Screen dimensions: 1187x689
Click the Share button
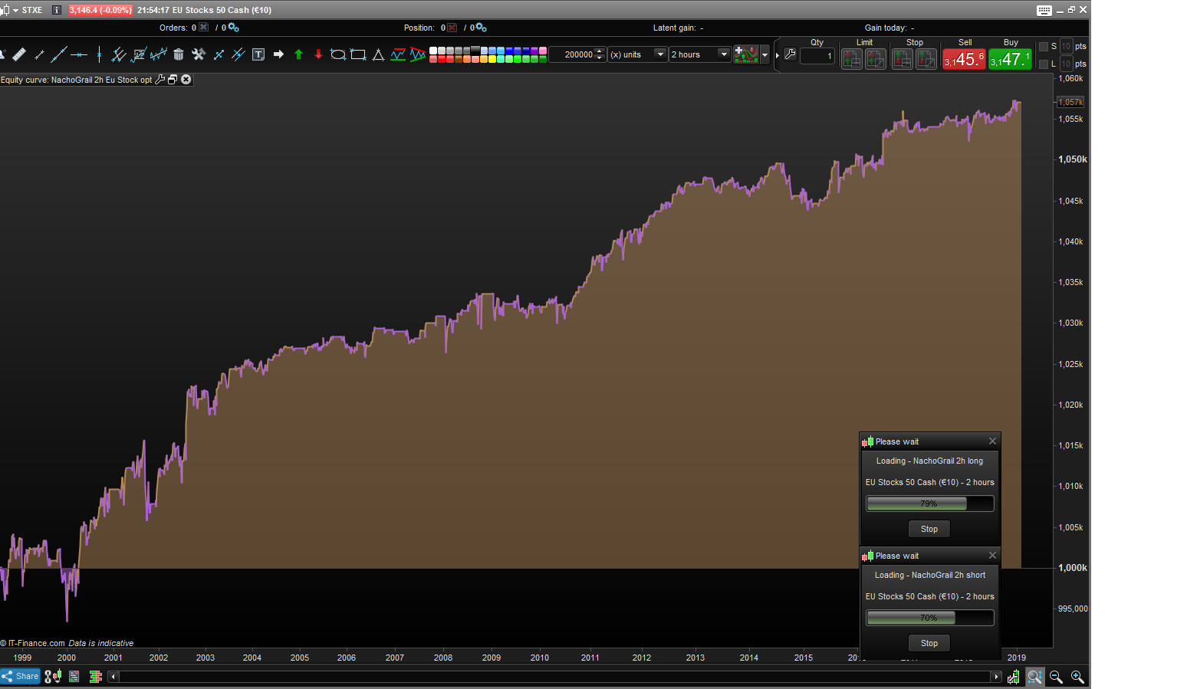(20, 676)
